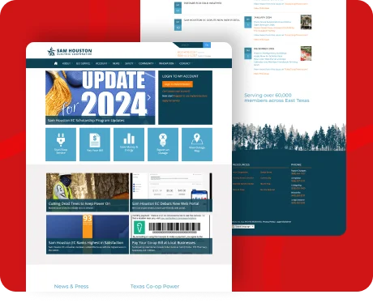Open Cutting Dead Trees to Keep Power On card
Viewport: 373px width, 303px height.
[88, 192]
